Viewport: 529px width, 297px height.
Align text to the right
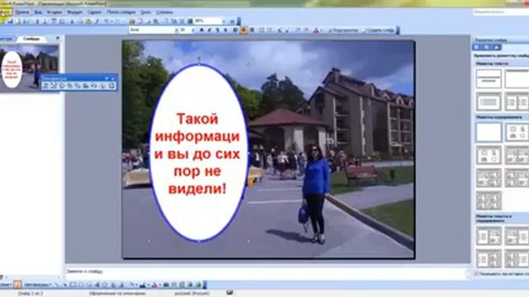pos(251,30)
